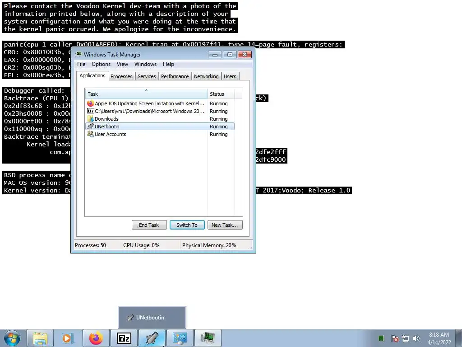Activate the UNetbootin taskbar button
Screen dimensions: 462x347
coord(152,338)
